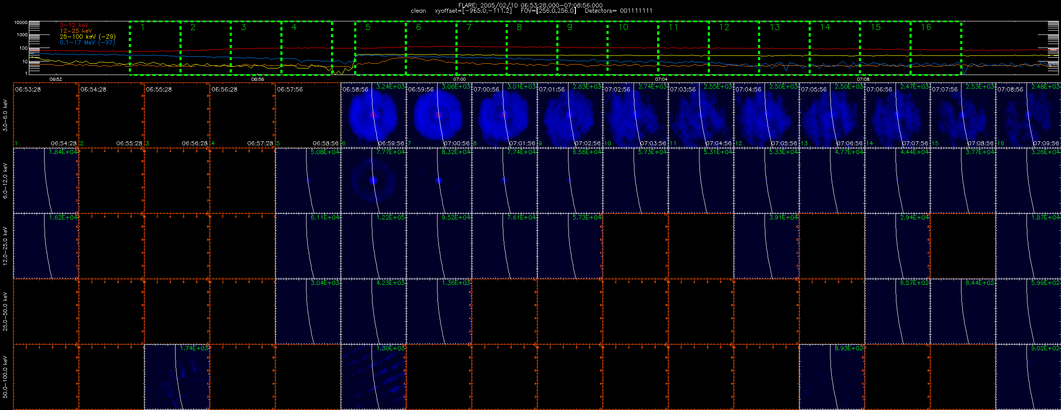Click the 1000 y-axis label
This screenshot has height=410, width=1061.
point(22,35)
